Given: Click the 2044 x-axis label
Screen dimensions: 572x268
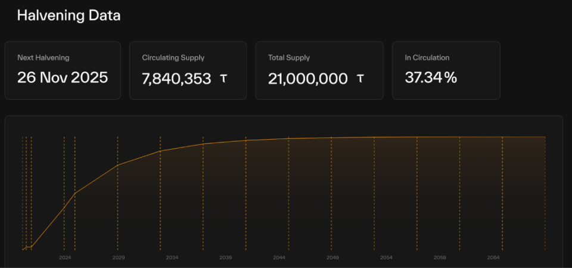Looking at the screenshot, I should click(x=279, y=257).
